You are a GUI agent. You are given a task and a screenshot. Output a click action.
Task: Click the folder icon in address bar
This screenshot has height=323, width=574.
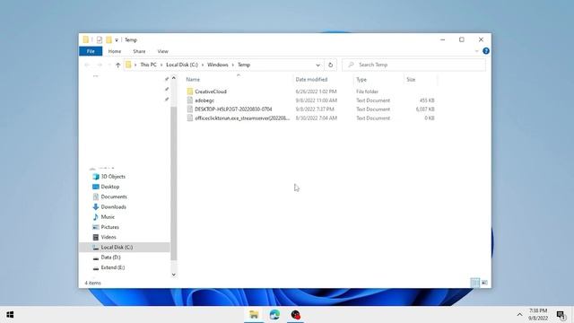tap(128, 65)
